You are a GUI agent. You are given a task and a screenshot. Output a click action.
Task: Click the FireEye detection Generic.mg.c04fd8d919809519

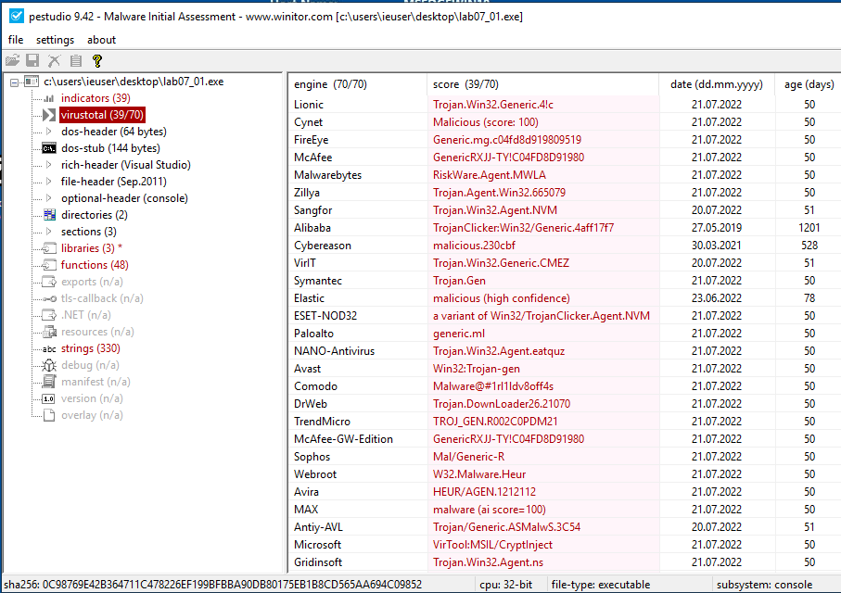(507, 140)
